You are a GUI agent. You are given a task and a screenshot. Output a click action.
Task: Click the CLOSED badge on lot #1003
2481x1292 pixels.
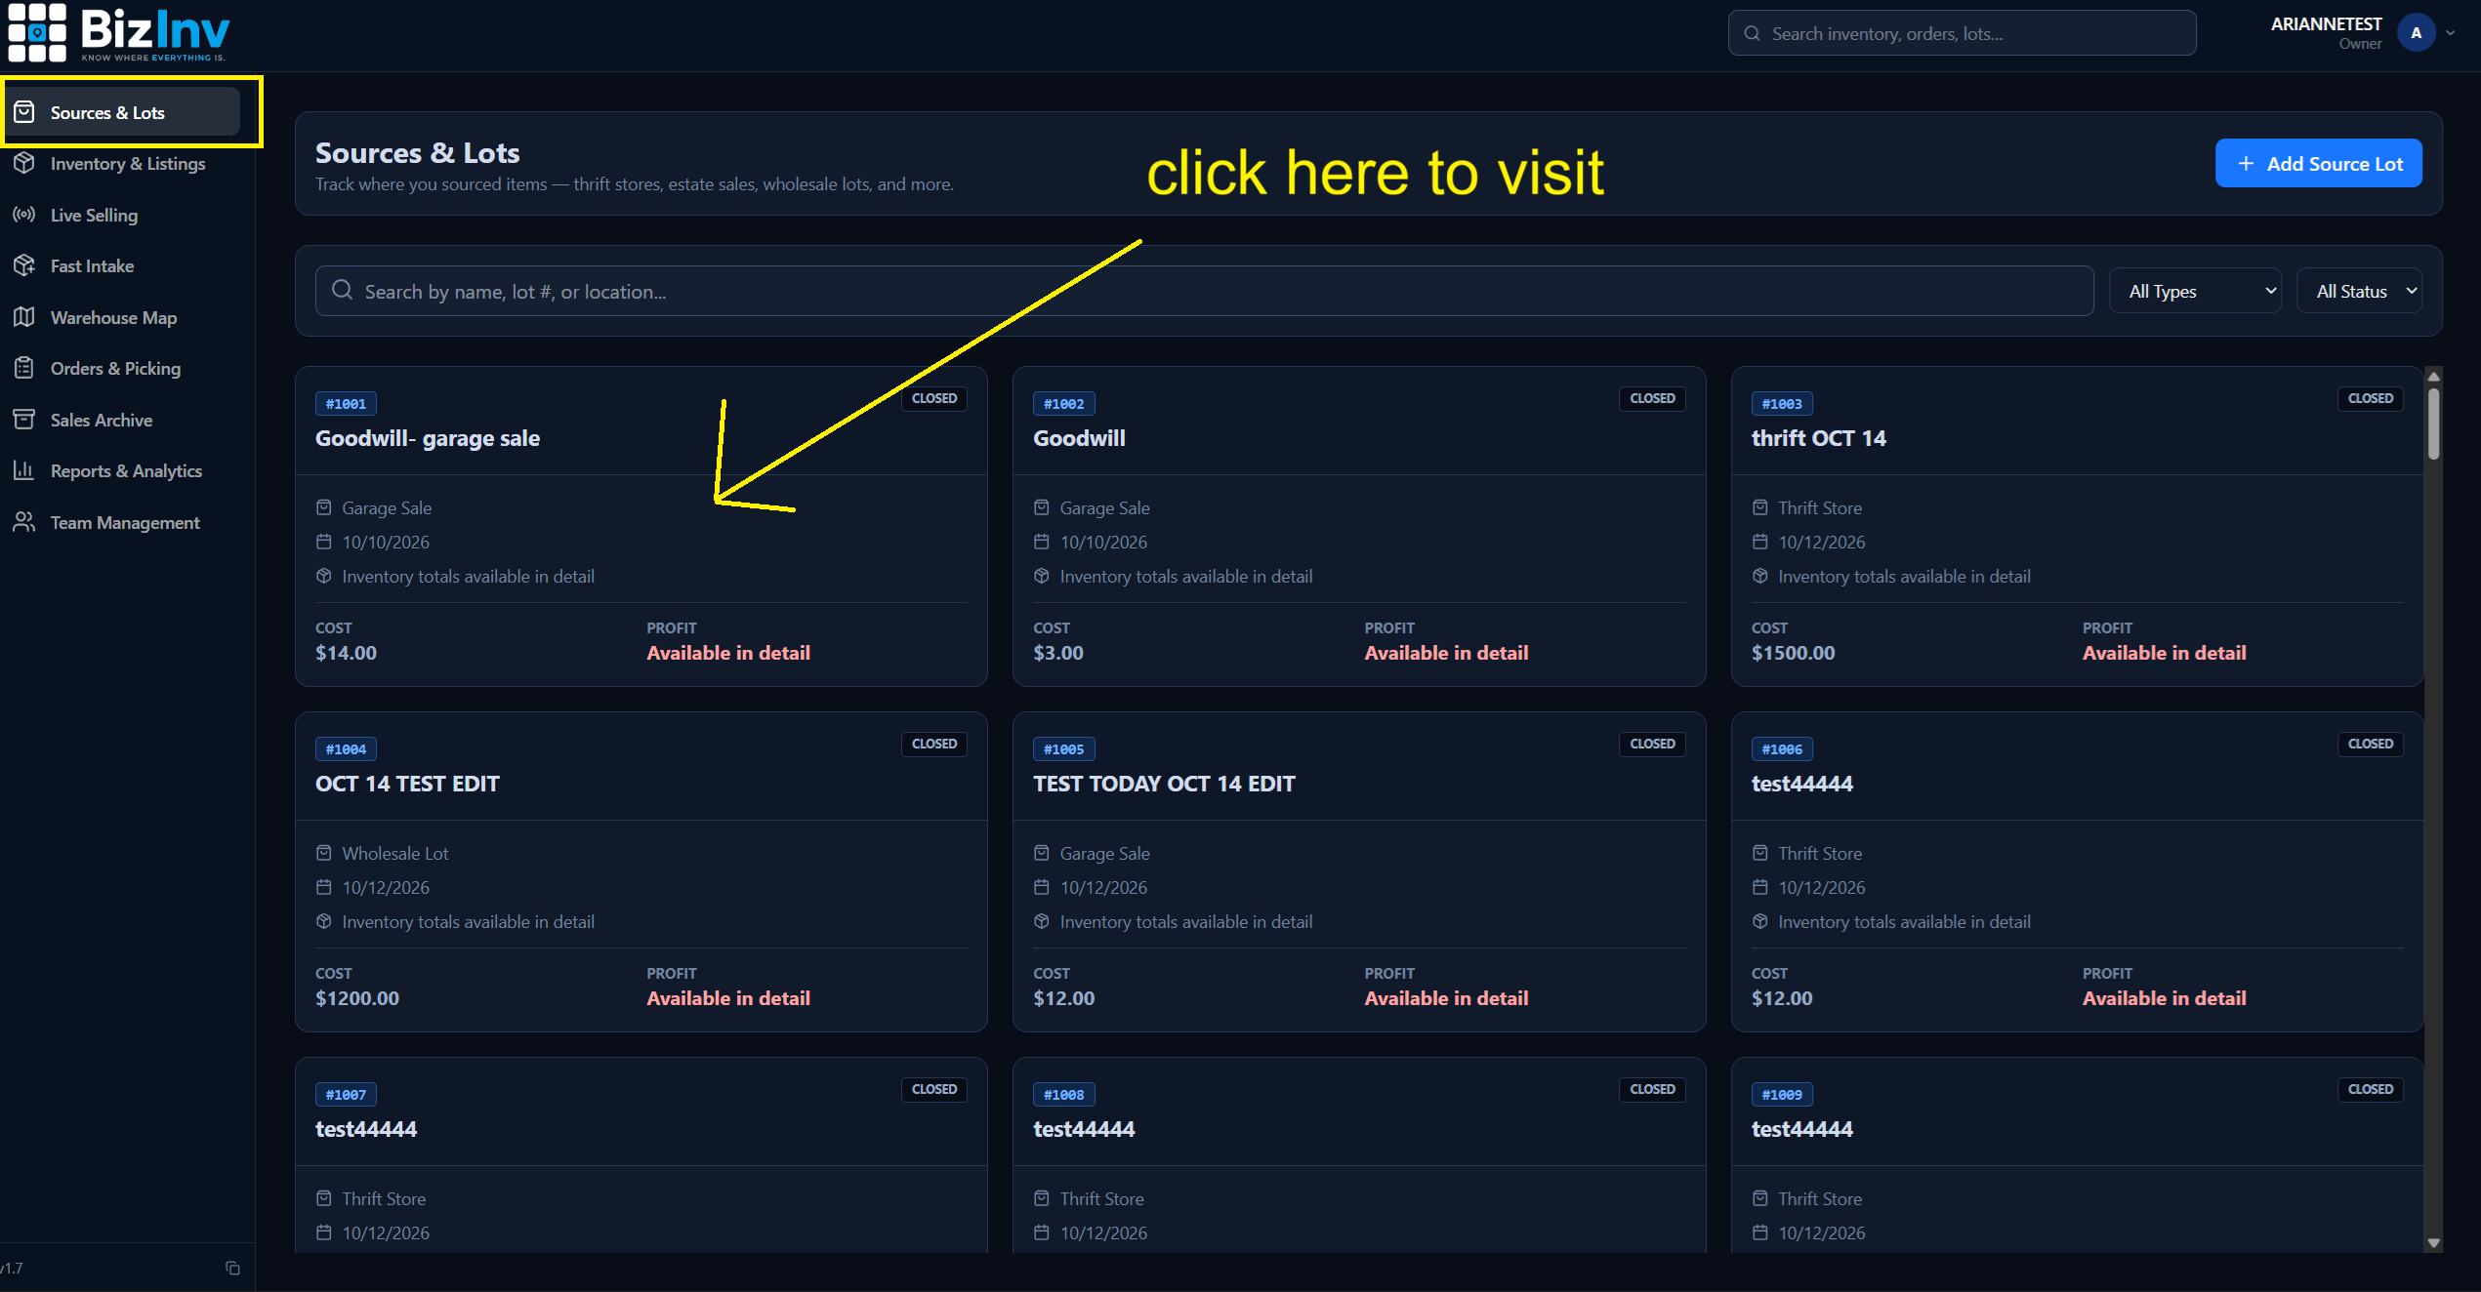pyautogui.click(x=2370, y=398)
